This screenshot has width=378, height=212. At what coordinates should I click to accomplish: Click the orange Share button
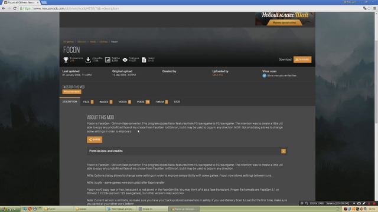click(94, 140)
